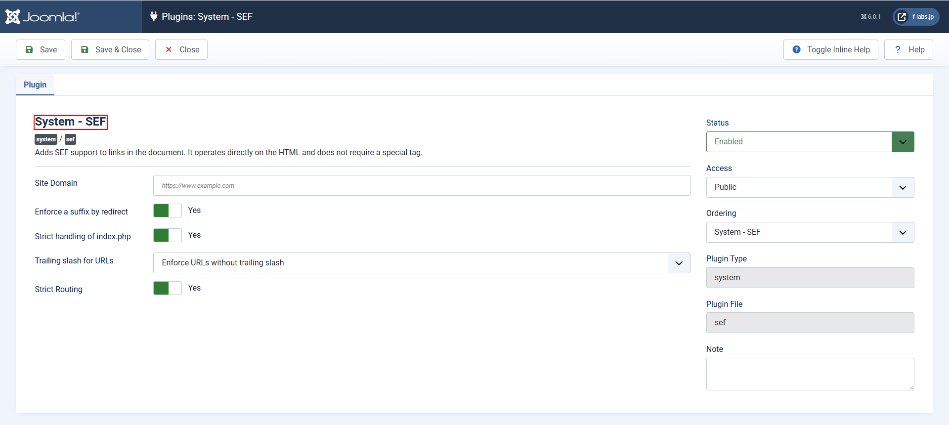Toggle Strict handling of index.php switch
Screen dimensions: 949x425
click(168, 235)
